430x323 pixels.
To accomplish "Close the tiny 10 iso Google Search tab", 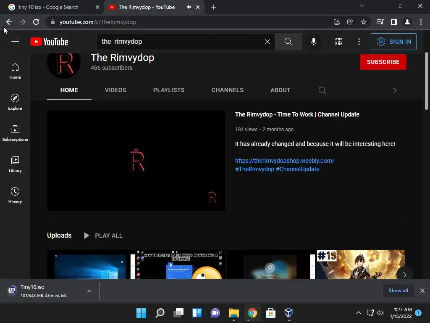I will pos(97,7).
